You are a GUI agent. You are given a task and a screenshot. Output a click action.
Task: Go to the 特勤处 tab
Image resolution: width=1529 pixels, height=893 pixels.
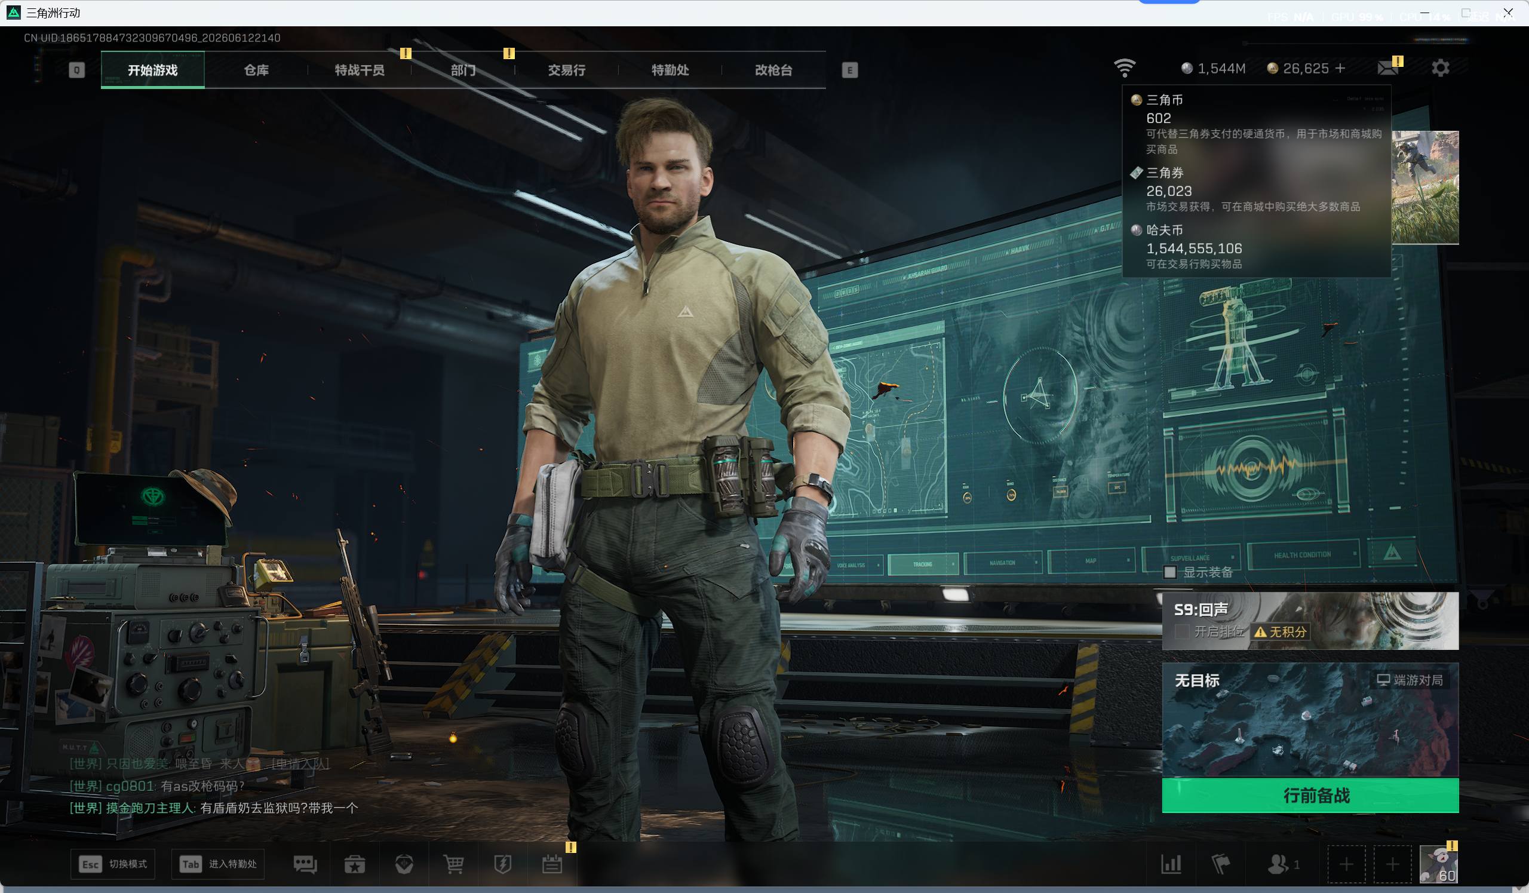[670, 70]
